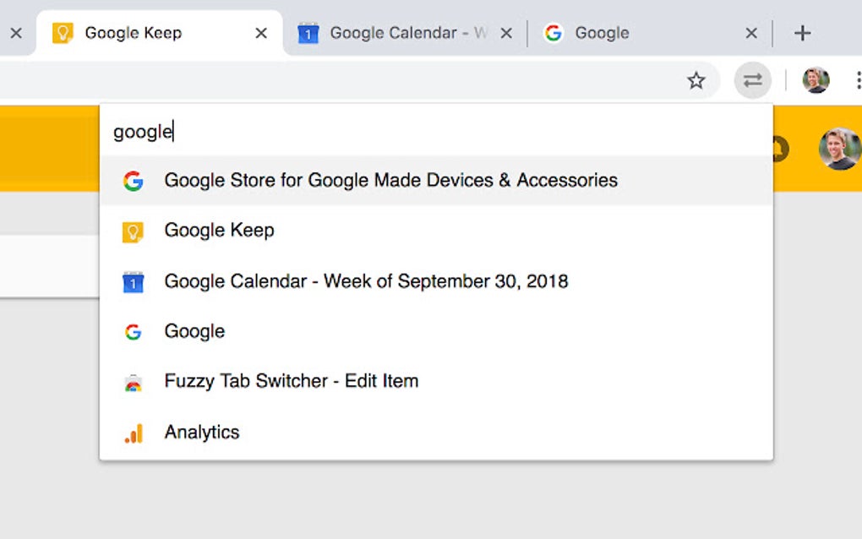Open a new tab with the plus button
Viewport: 862px width, 539px height.
coord(801,32)
